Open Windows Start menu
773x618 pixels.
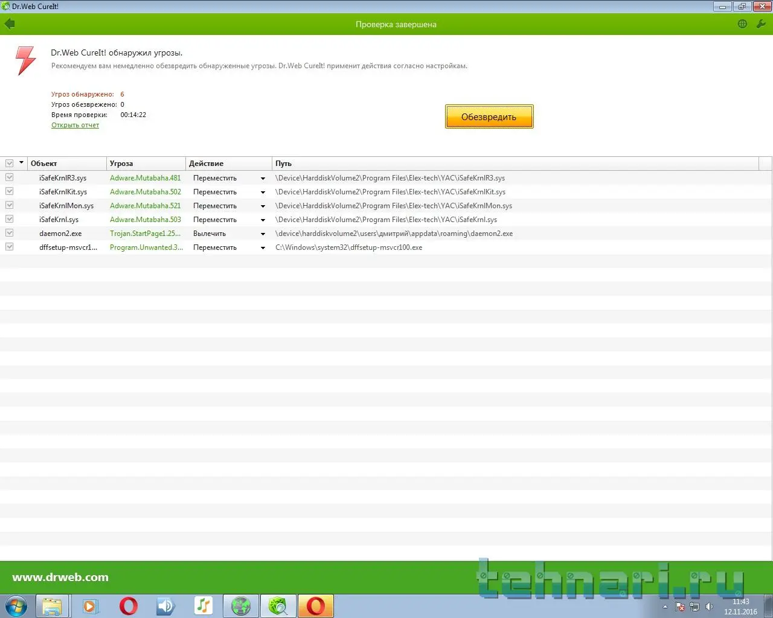point(16,606)
